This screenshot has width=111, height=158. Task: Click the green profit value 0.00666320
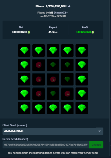[83, 32]
